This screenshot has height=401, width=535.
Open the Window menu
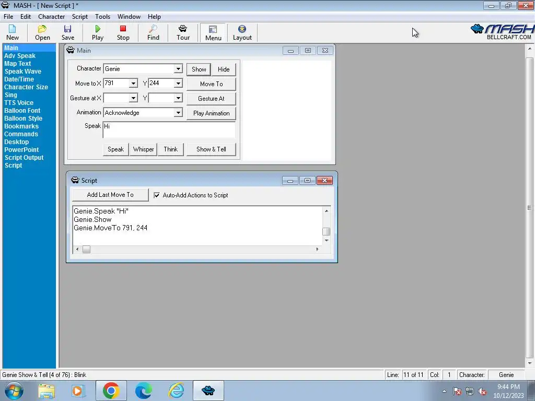click(x=129, y=16)
